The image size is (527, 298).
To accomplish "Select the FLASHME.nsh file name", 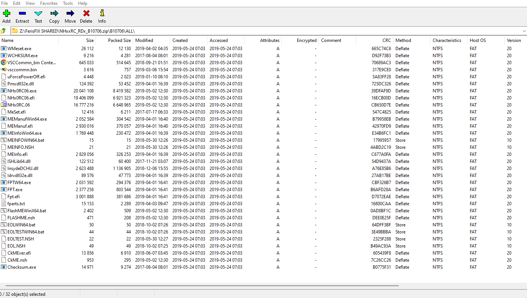I will pos(21,218).
